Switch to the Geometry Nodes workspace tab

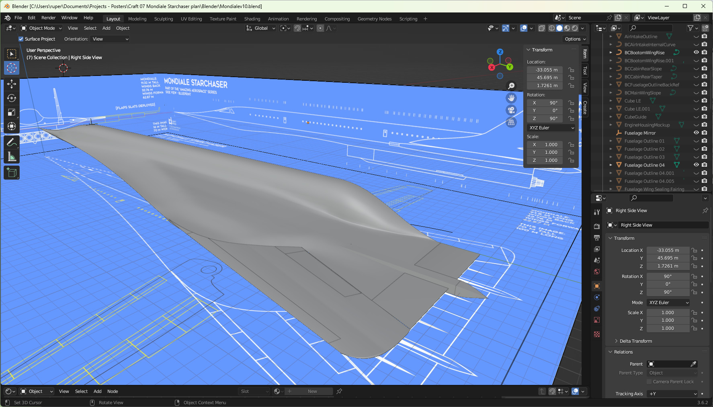point(375,19)
